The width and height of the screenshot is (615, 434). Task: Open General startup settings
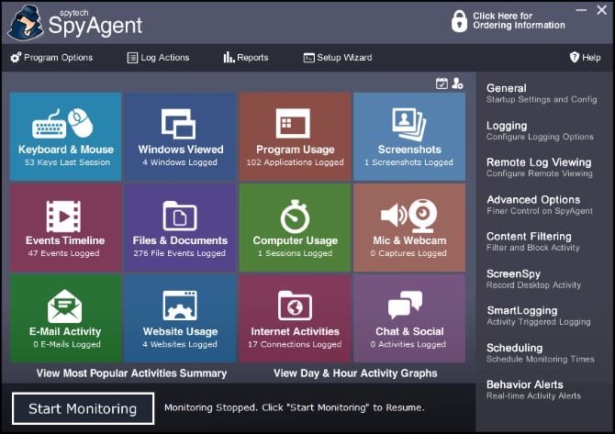coord(542,94)
